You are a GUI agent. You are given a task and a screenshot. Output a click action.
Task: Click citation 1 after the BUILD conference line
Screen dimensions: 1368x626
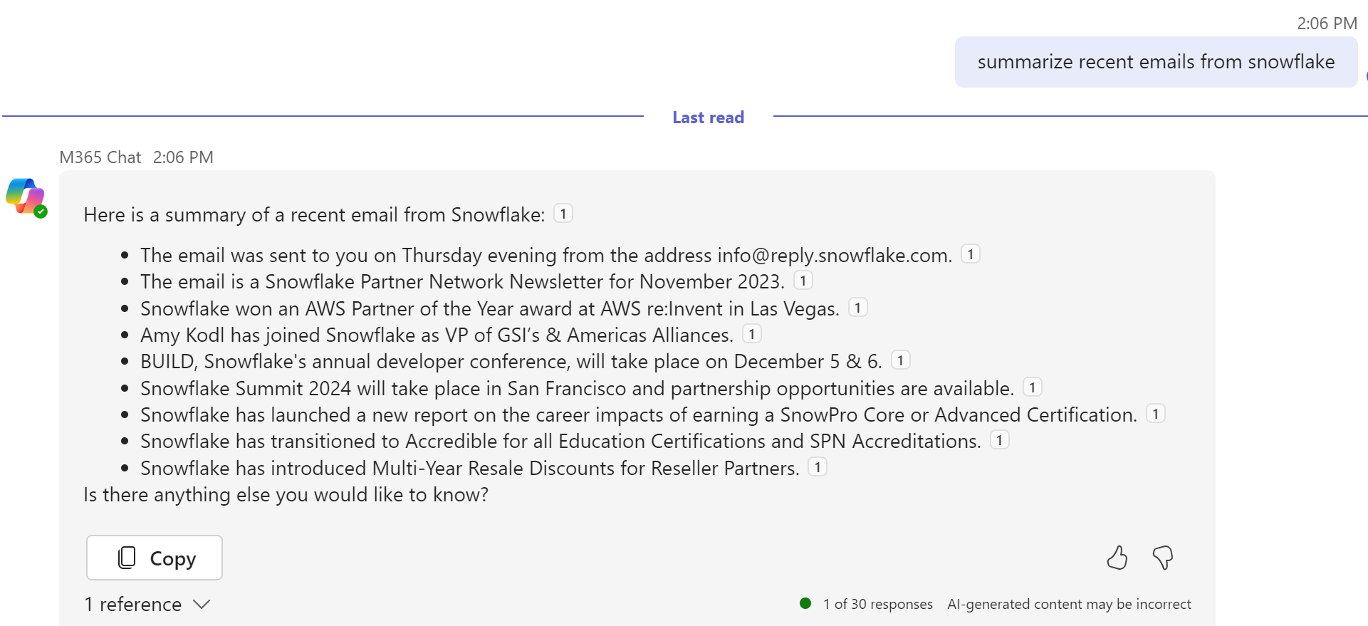(900, 360)
